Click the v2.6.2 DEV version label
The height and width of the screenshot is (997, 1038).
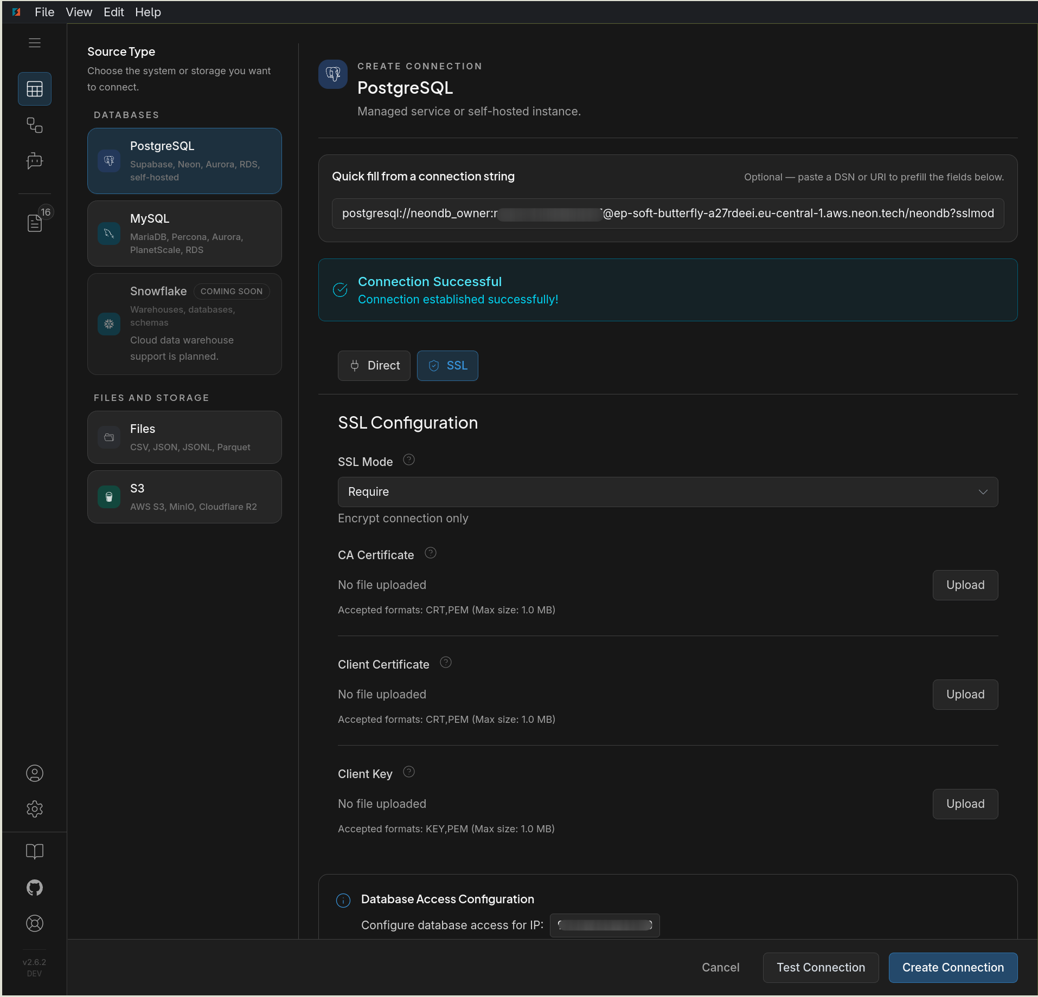pos(34,968)
